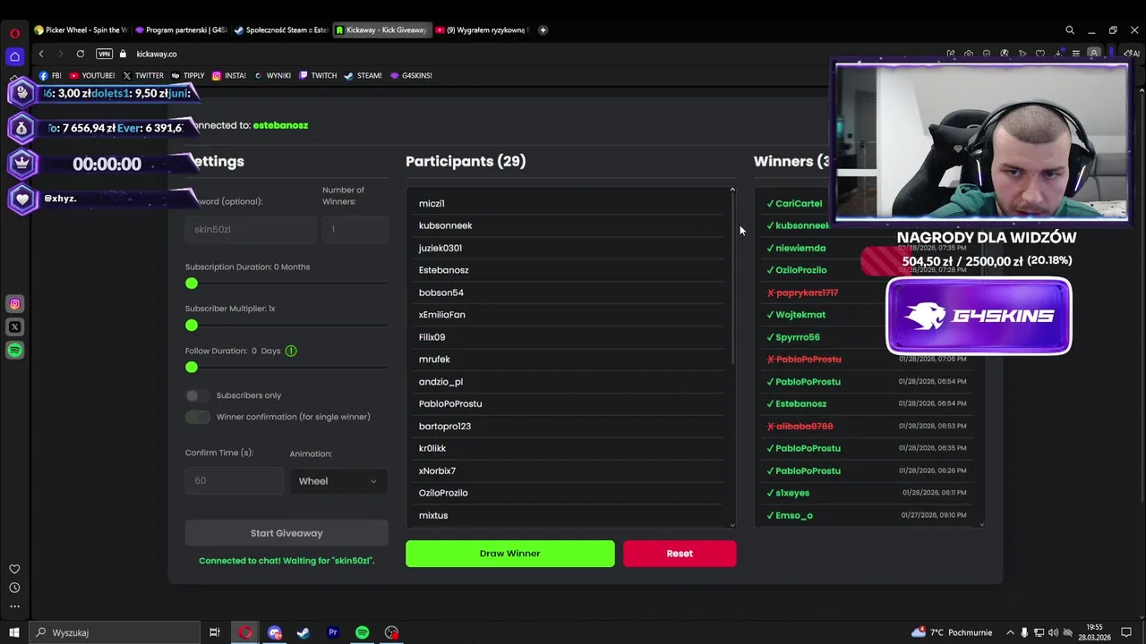The image size is (1146, 644).
Task: Open the INSTA! bookmark
Action: (229, 75)
